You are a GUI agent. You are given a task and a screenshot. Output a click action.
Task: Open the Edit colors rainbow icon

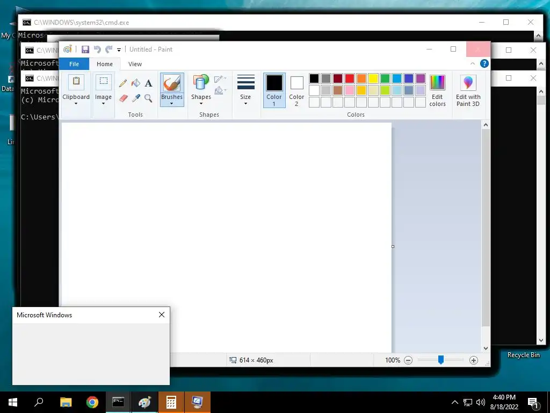[x=437, y=82]
